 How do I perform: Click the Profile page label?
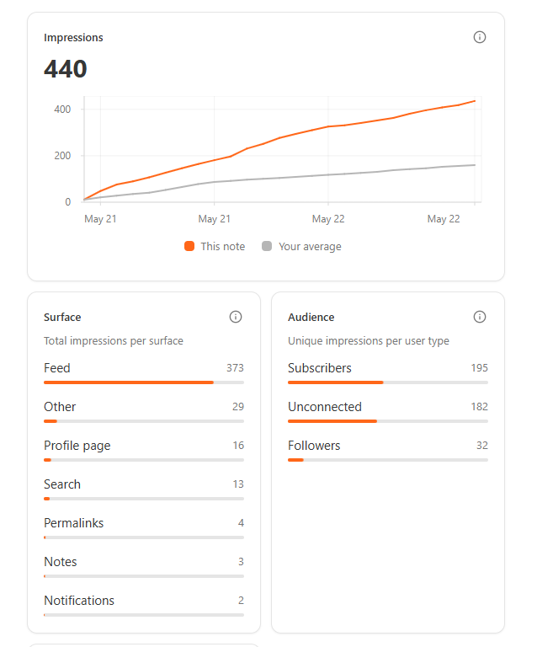point(77,446)
